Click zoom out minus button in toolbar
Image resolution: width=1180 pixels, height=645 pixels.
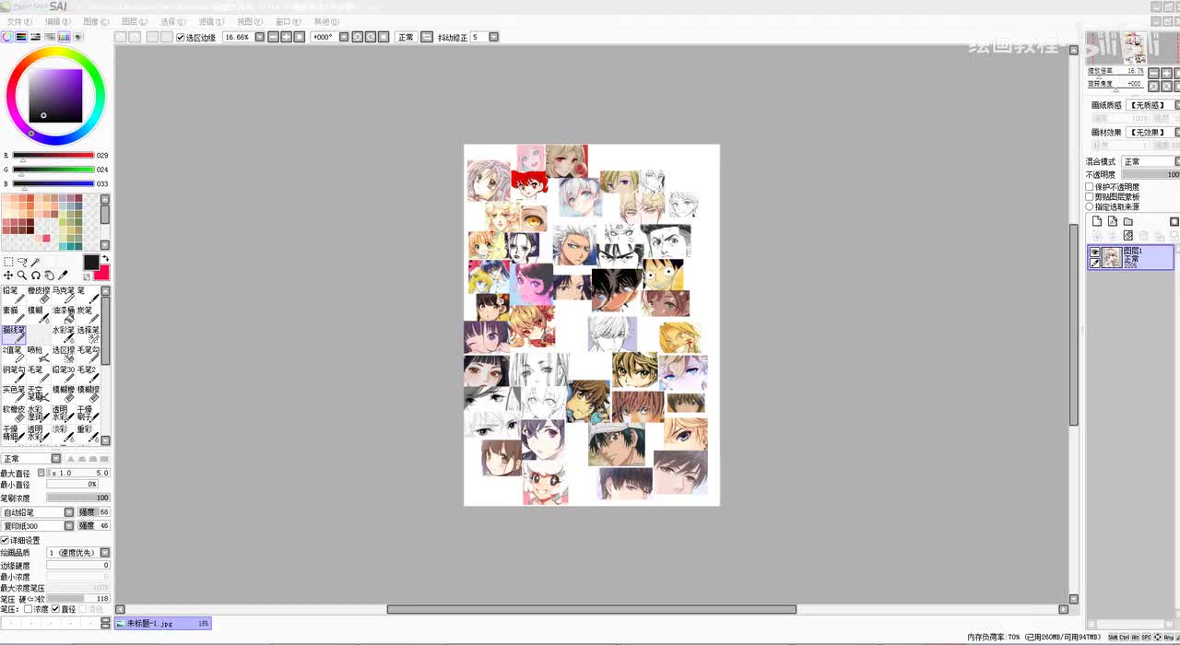273,37
